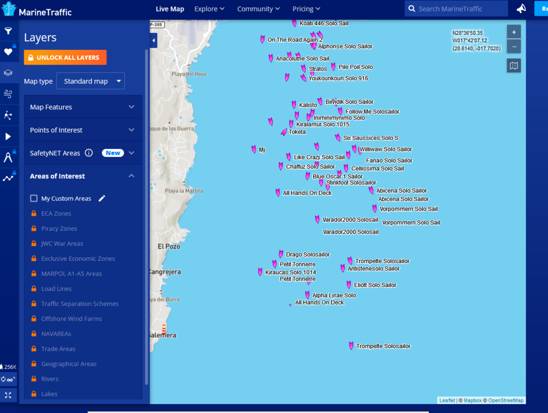Click the Search MarineTraffic input field
Viewport: 548px width, 413px height.
coord(456,9)
